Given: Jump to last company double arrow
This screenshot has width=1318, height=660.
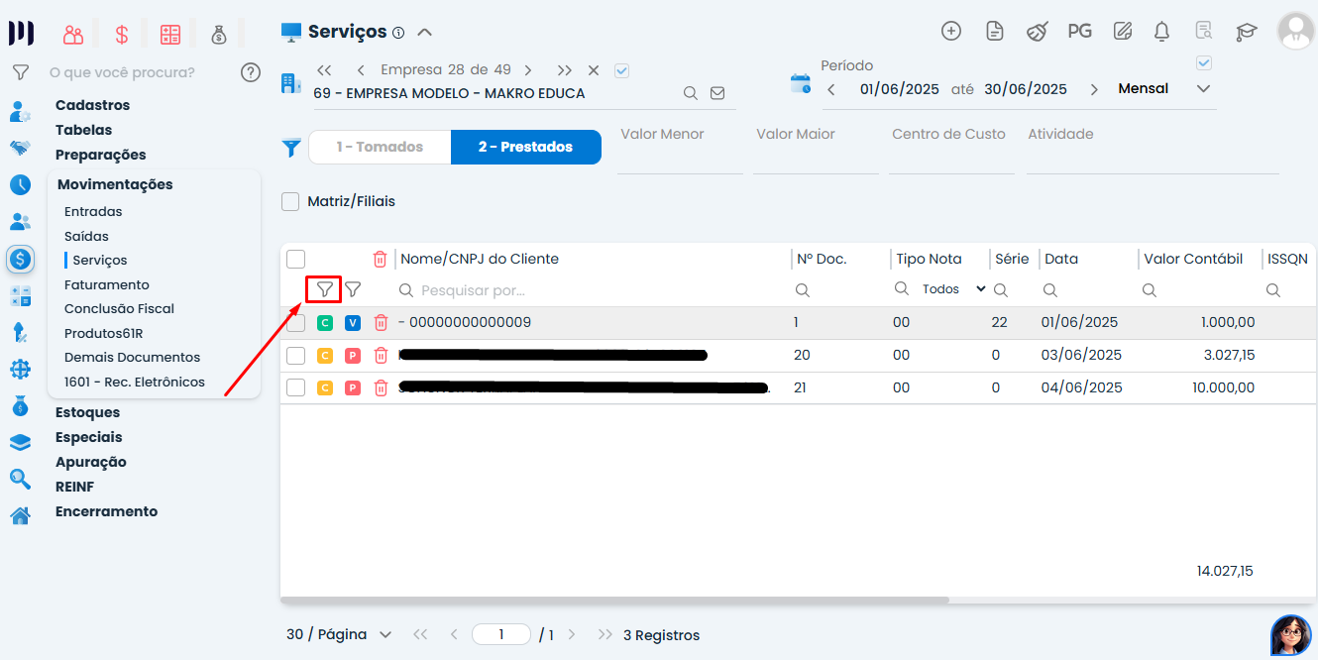Looking at the screenshot, I should [x=564, y=70].
